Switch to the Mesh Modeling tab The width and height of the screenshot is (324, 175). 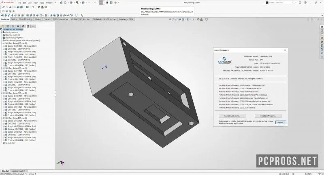point(26,19)
